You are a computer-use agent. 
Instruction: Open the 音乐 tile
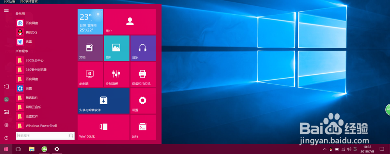[x=143, y=48]
